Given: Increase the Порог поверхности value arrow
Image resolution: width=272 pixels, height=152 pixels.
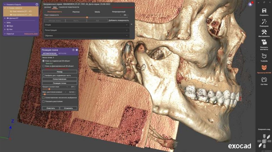Looking at the screenshot, I should coord(128,15).
